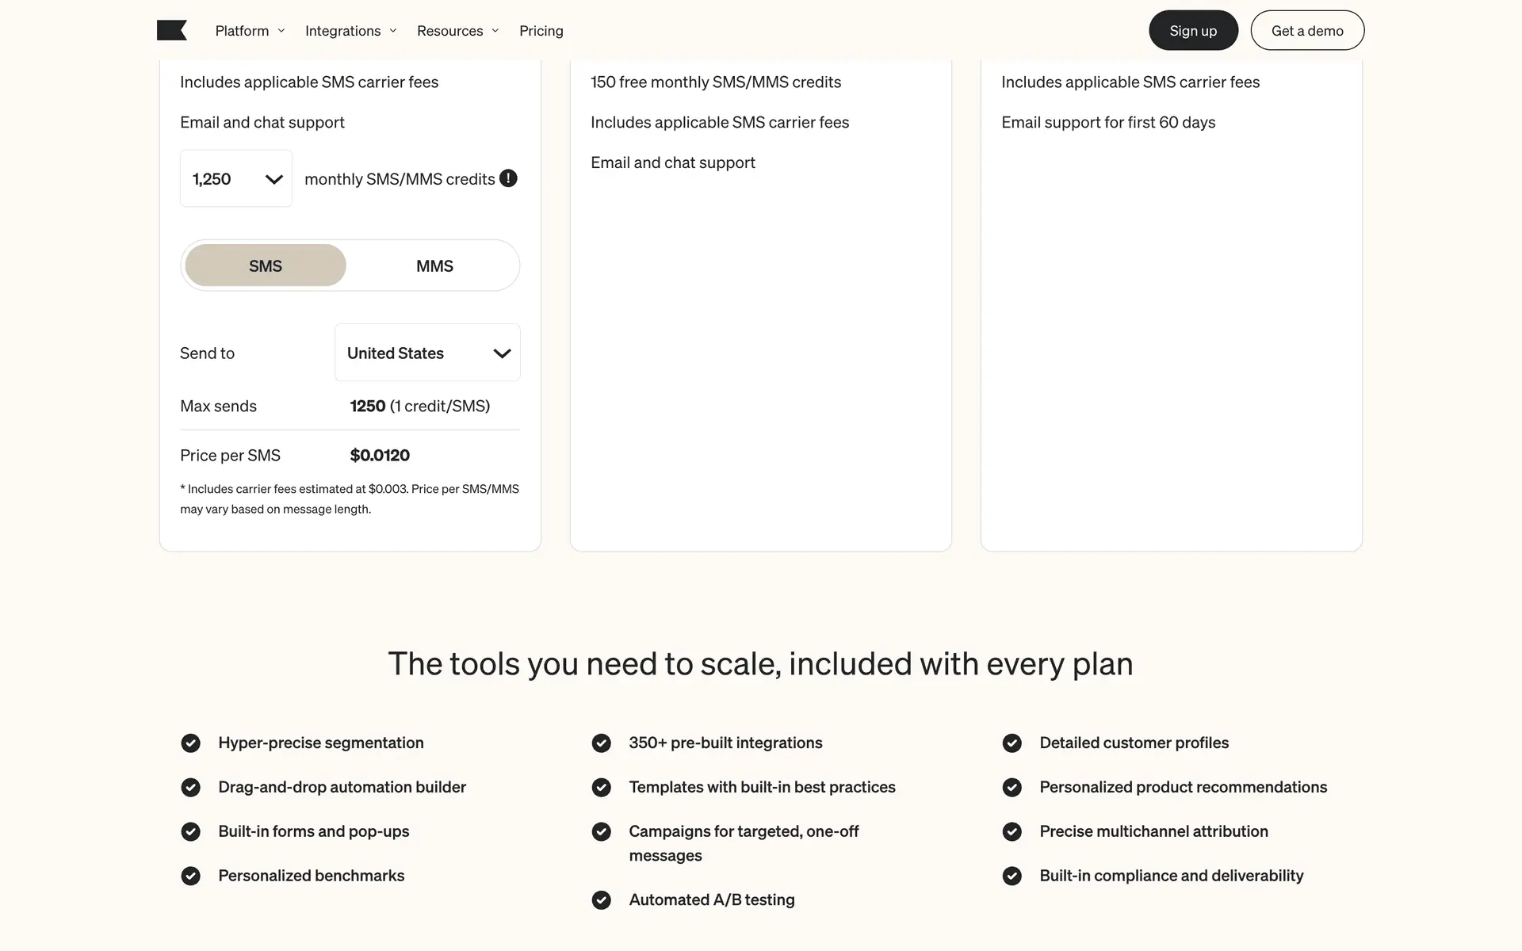This screenshot has height=951, width=1522.
Task: Click checkmark next to Drag-and-drop automation builder
Action: pos(190,787)
